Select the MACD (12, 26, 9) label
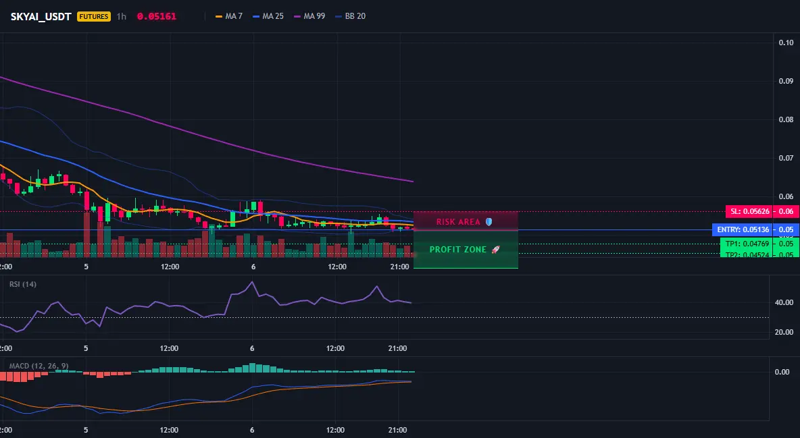This screenshot has height=438, width=800. click(39, 366)
